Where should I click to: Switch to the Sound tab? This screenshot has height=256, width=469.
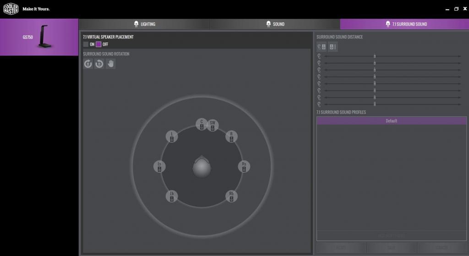click(275, 24)
